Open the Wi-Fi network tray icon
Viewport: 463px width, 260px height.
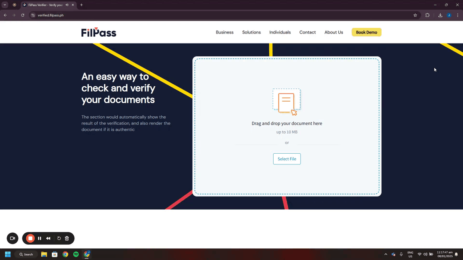(419, 254)
